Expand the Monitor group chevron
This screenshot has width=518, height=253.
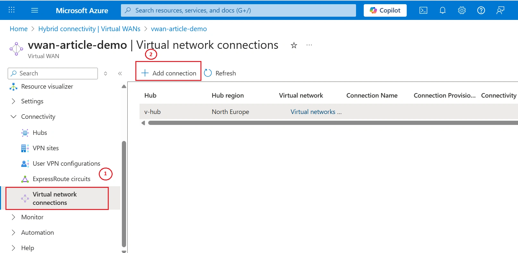(x=13, y=217)
